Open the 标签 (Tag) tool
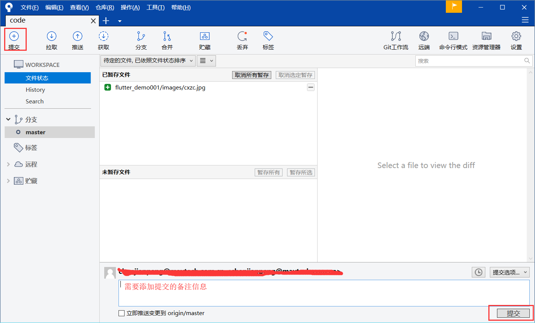This screenshot has height=323, width=535. pos(268,39)
